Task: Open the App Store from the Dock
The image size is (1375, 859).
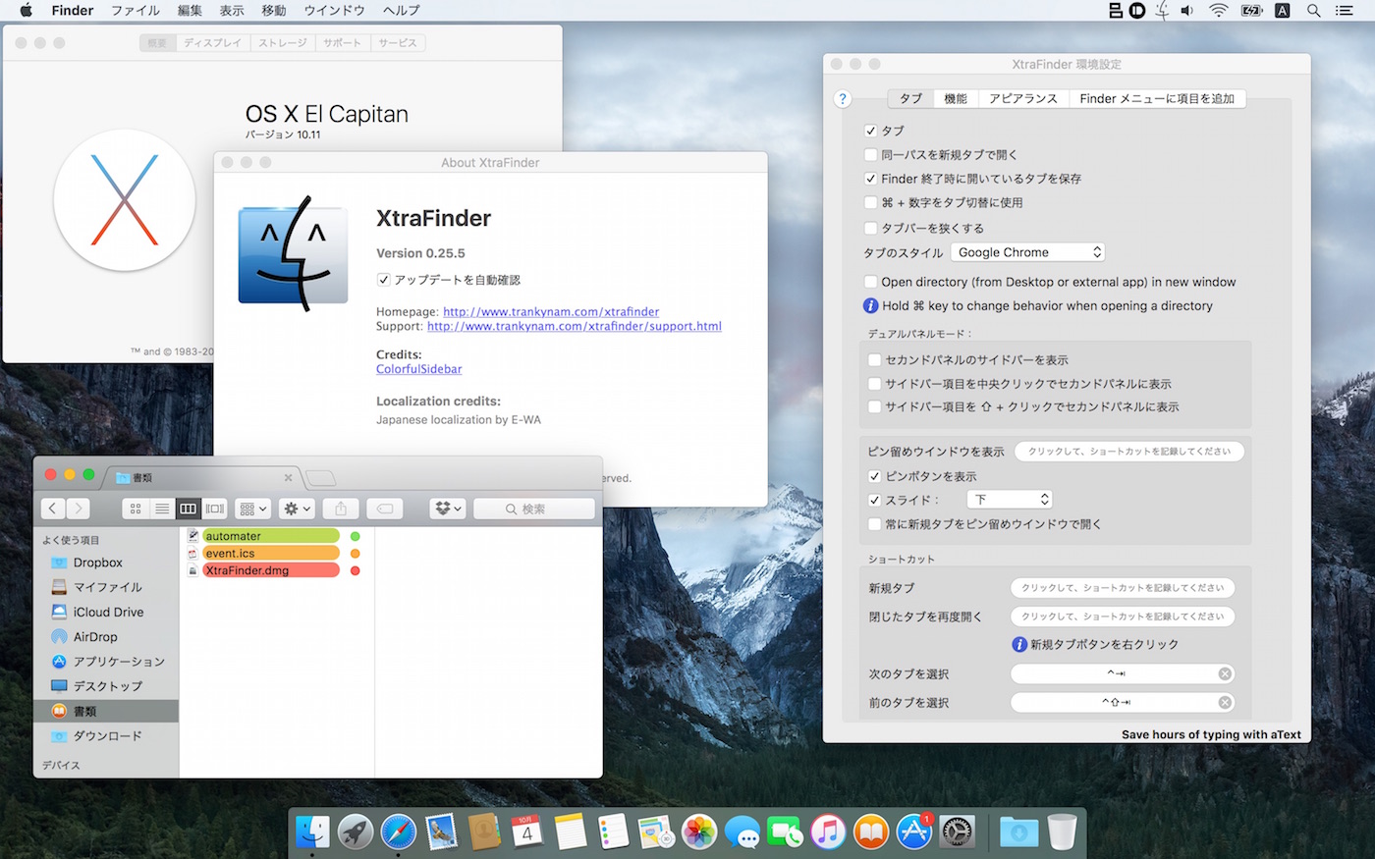Action: pos(914,832)
